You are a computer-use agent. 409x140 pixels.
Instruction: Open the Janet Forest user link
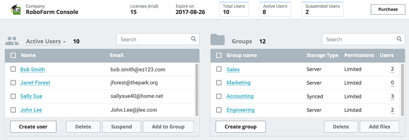[x=35, y=83]
